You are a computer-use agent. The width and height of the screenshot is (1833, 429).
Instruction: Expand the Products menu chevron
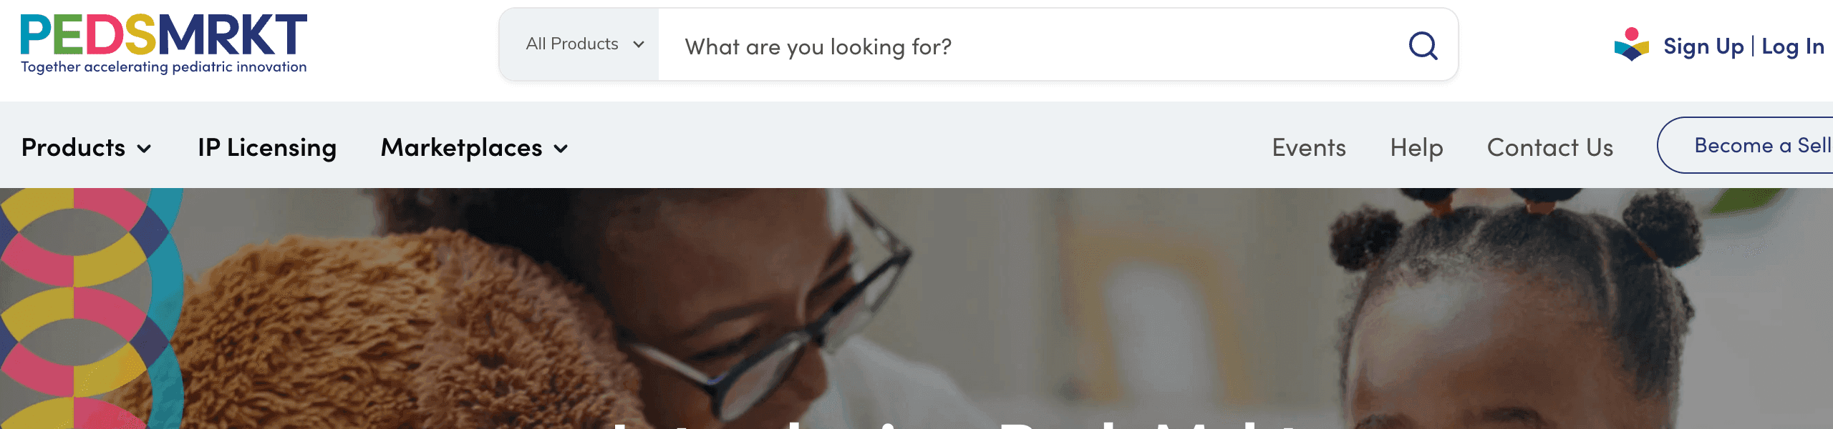click(x=144, y=149)
